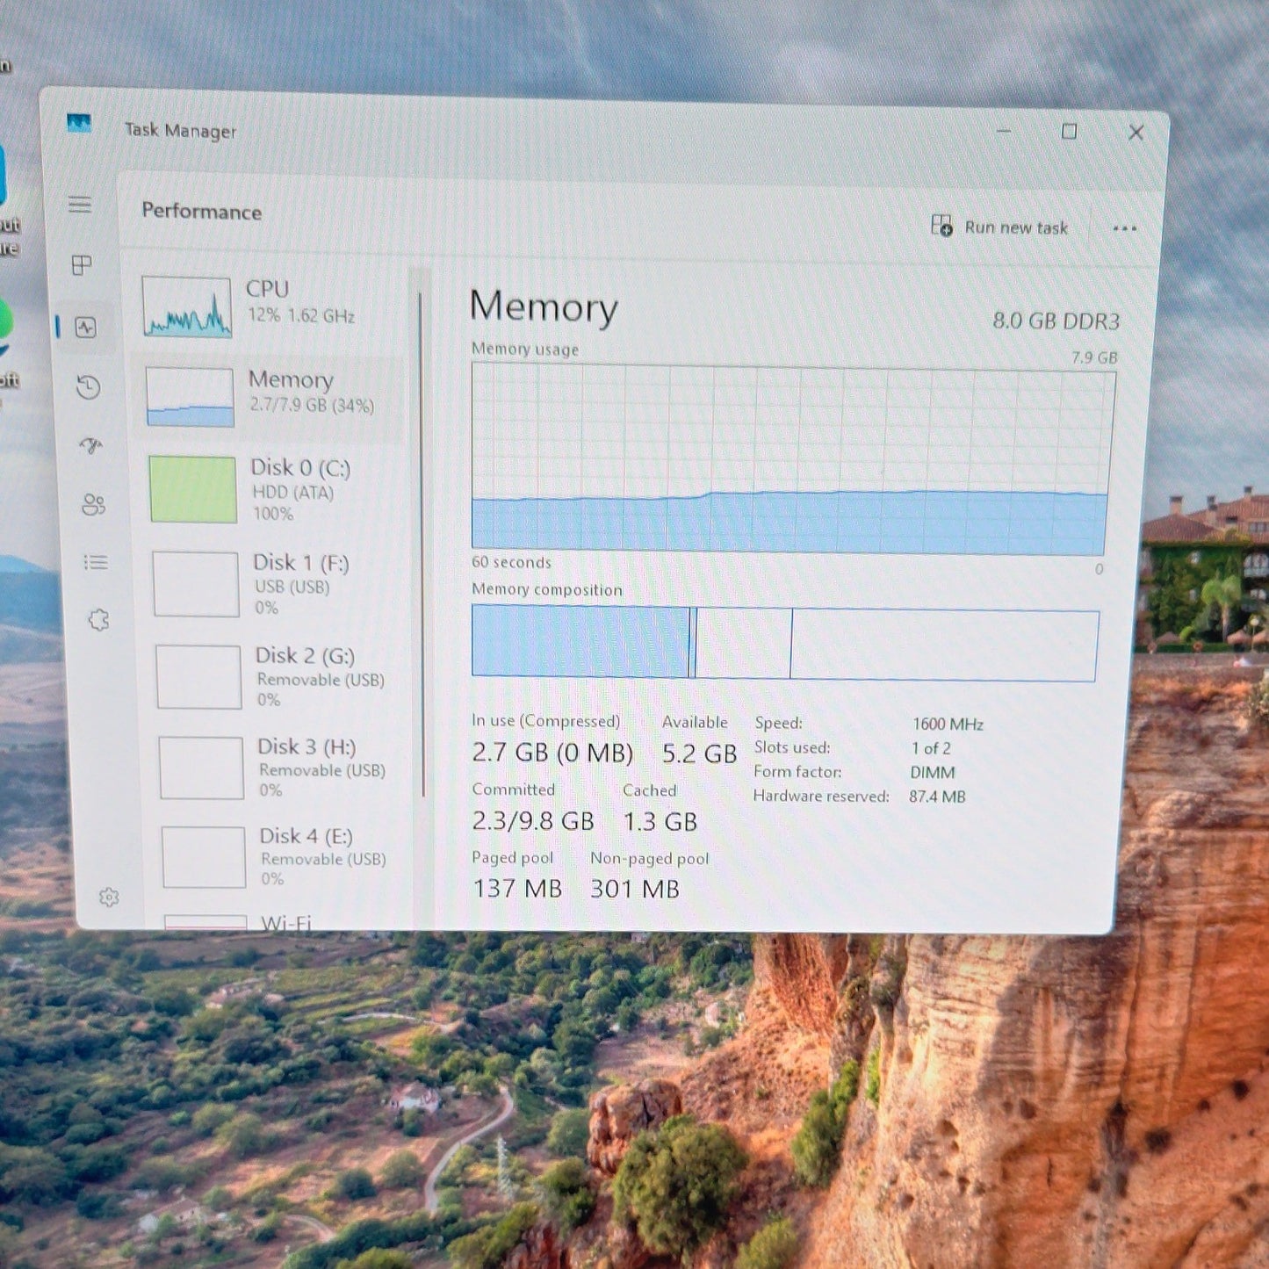Image resolution: width=1269 pixels, height=1269 pixels.
Task: Select the Performance page icon in sidebar
Action: [86, 328]
